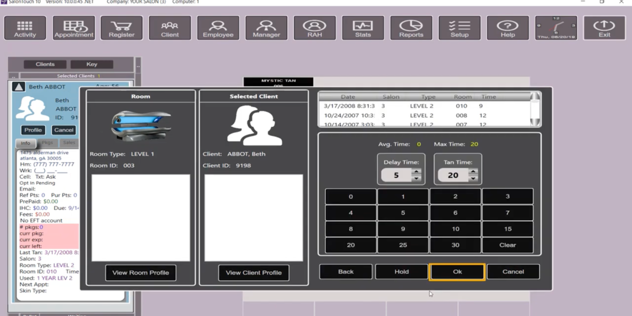Screen dimensions: 632x316
Task: Confirm session with Ok button
Action: pyautogui.click(x=457, y=271)
